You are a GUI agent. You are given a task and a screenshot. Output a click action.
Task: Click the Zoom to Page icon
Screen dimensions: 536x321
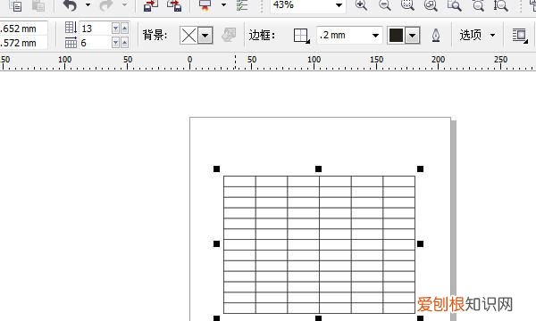click(x=455, y=5)
